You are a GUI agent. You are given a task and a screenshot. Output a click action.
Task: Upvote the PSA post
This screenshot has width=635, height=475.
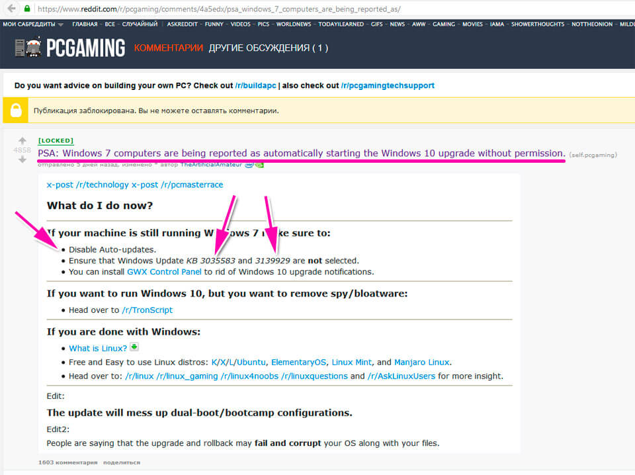pos(22,140)
